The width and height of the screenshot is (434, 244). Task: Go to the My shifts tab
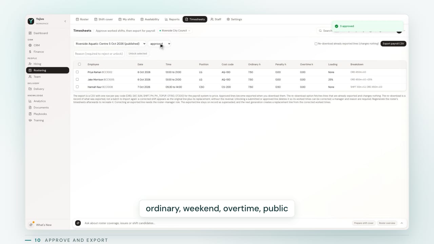(126, 19)
